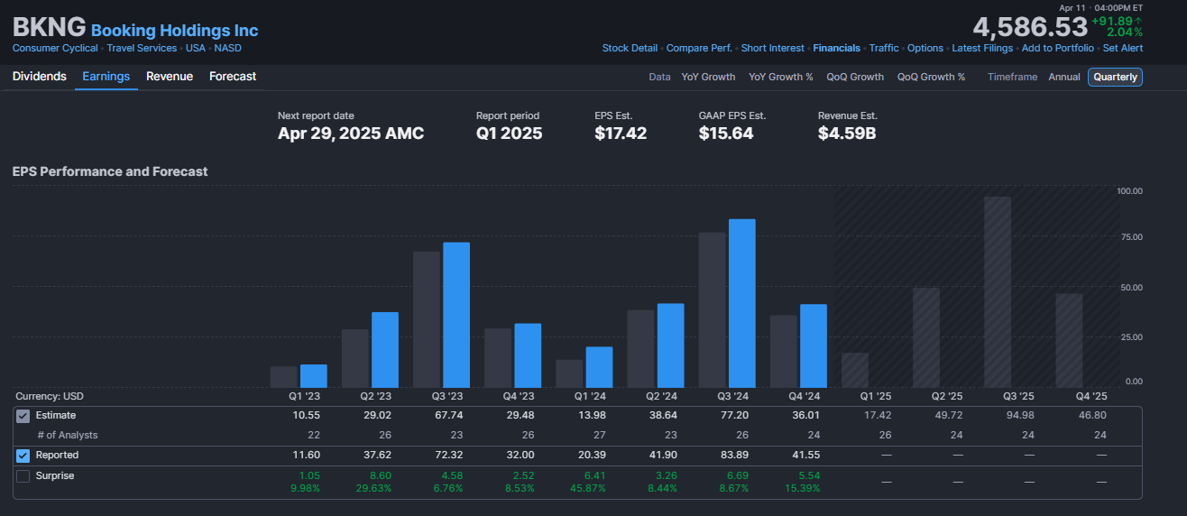The width and height of the screenshot is (1187, 516).
Task: Click the stock price 4,586.53
Action: (1030, 26)
